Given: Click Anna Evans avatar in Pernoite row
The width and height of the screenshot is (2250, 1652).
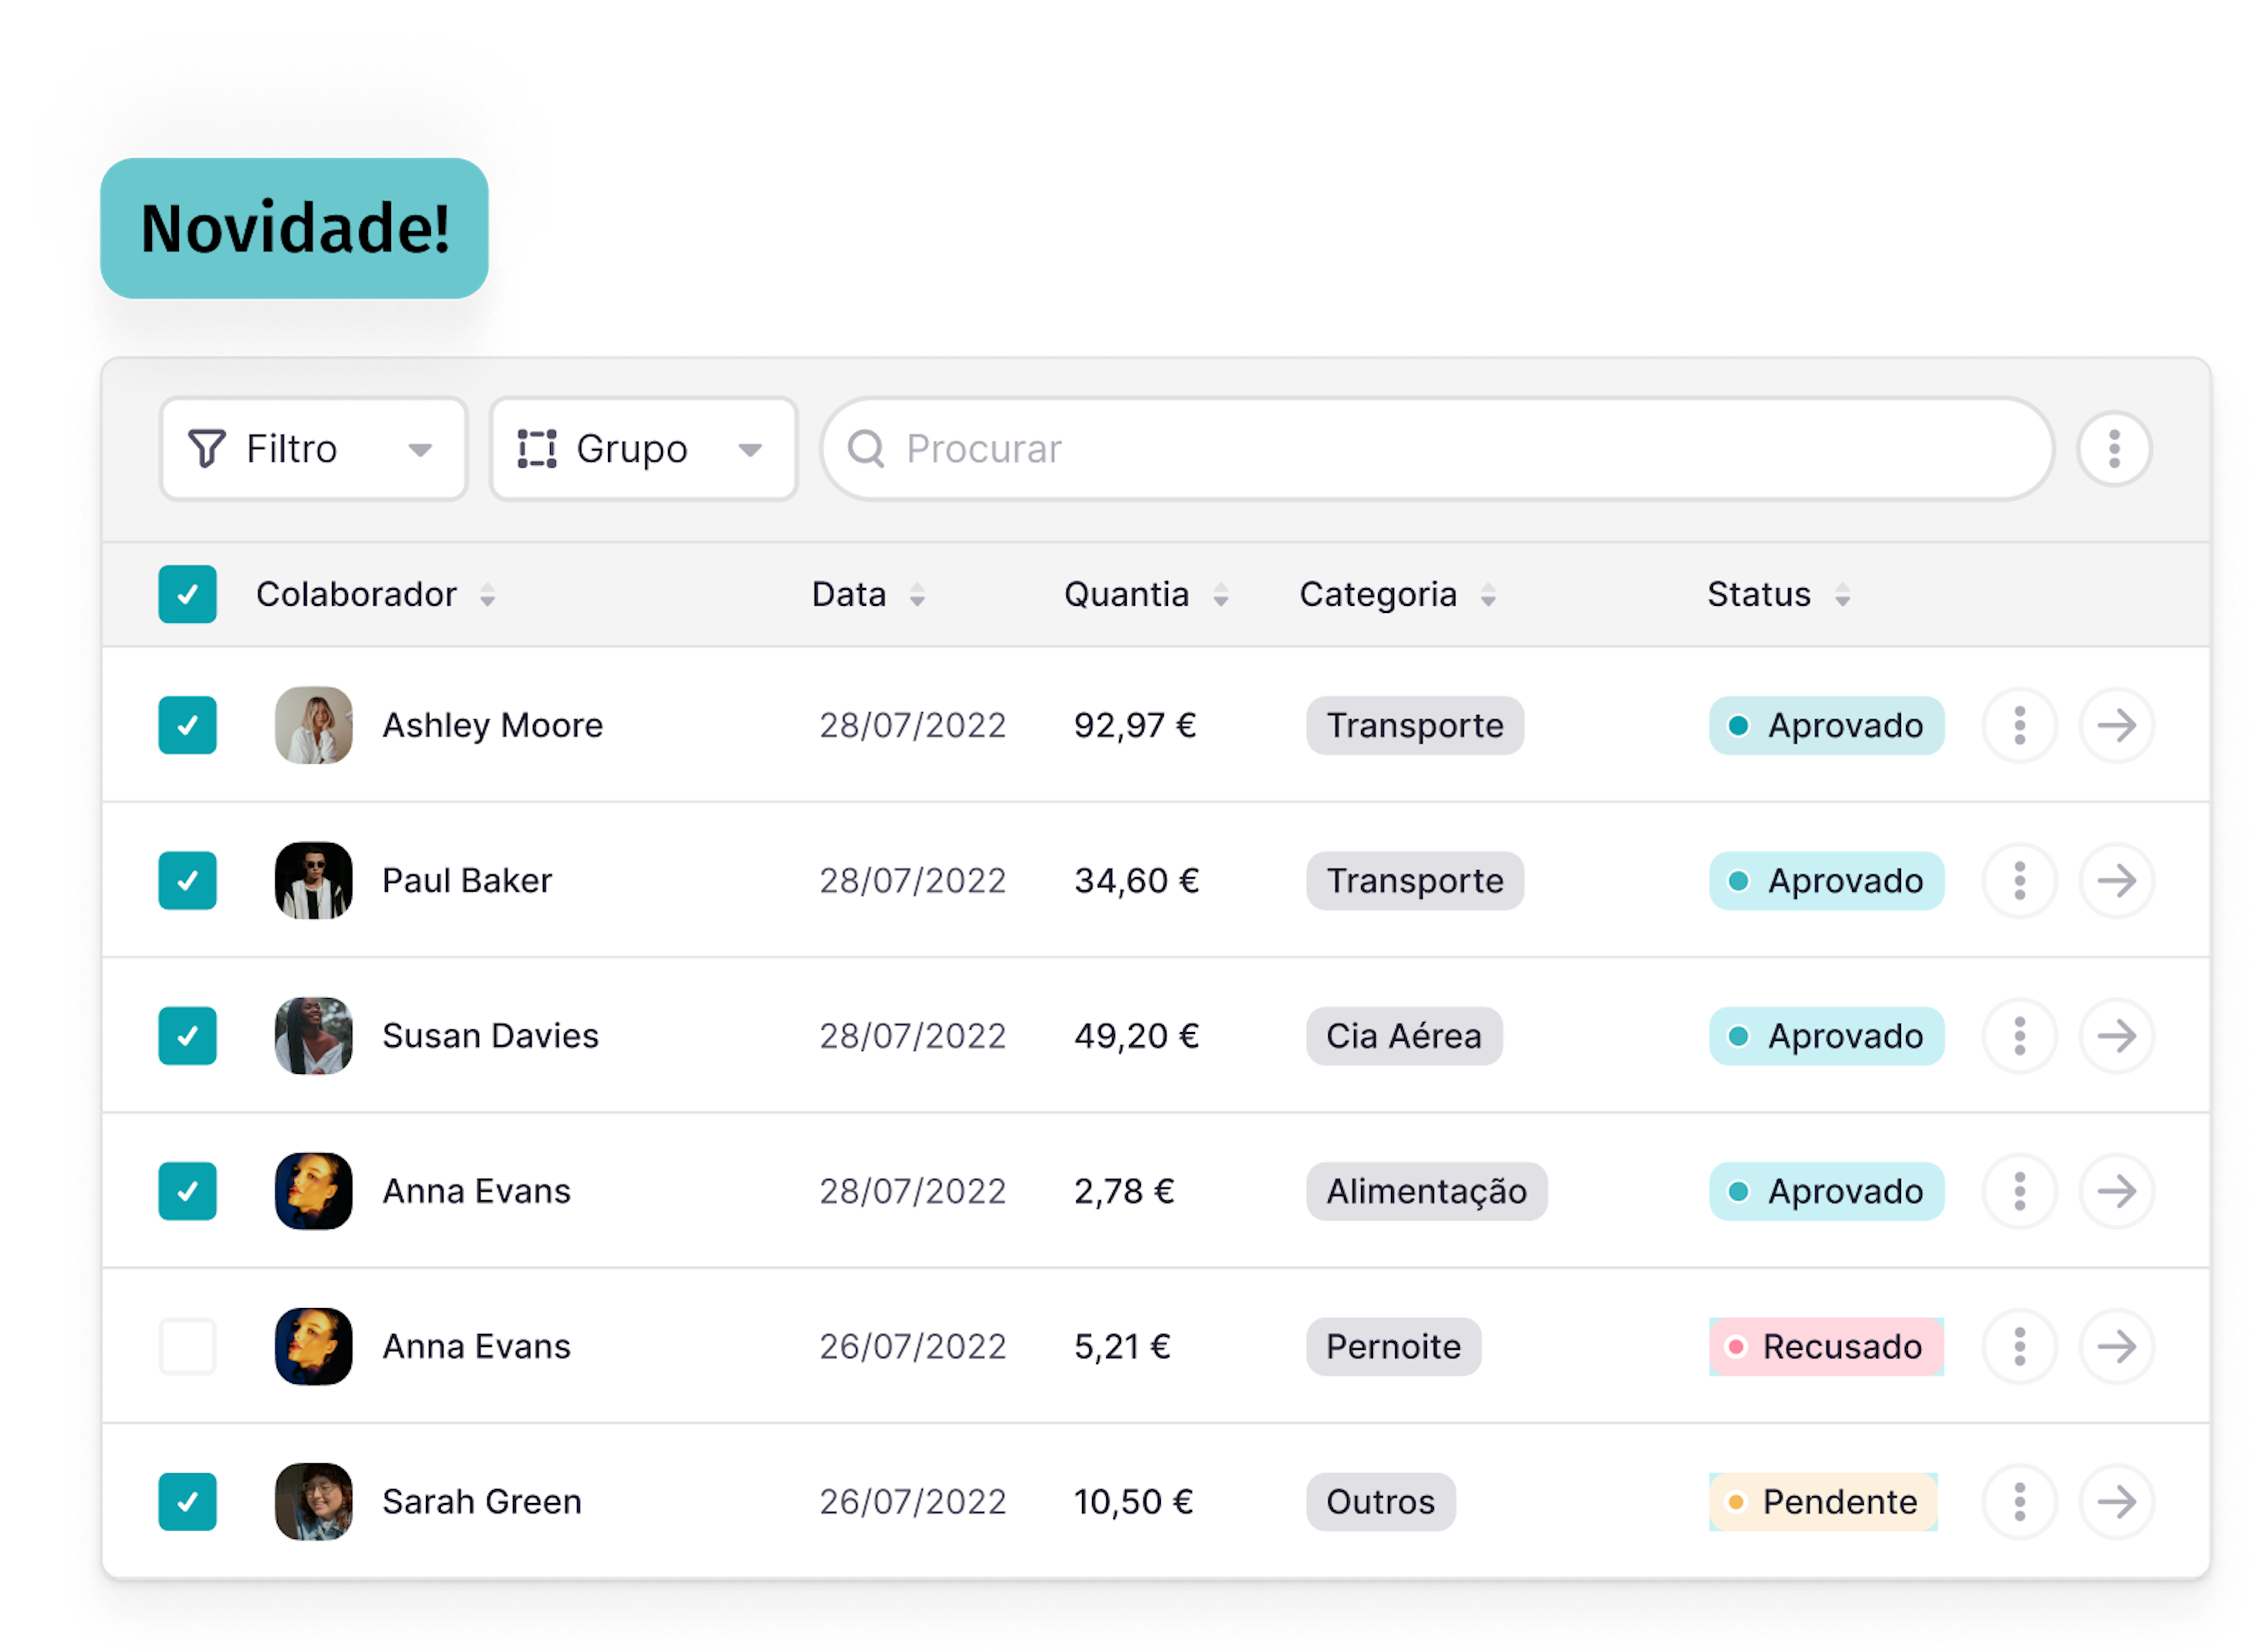Looking at the screenshot, I should click(x=313, y=1346).
